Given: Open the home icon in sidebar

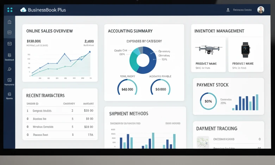Looking at the screenshot, I should tap(10, 22).
